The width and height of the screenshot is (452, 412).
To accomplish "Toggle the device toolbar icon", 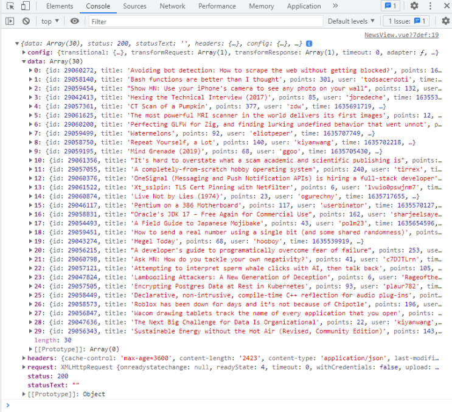I will pyautogui.click(x=26, y=5).
